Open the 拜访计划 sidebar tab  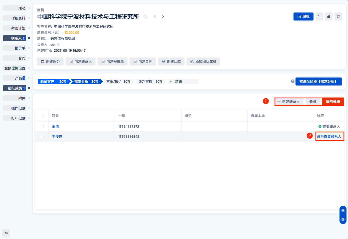point(15,28)
